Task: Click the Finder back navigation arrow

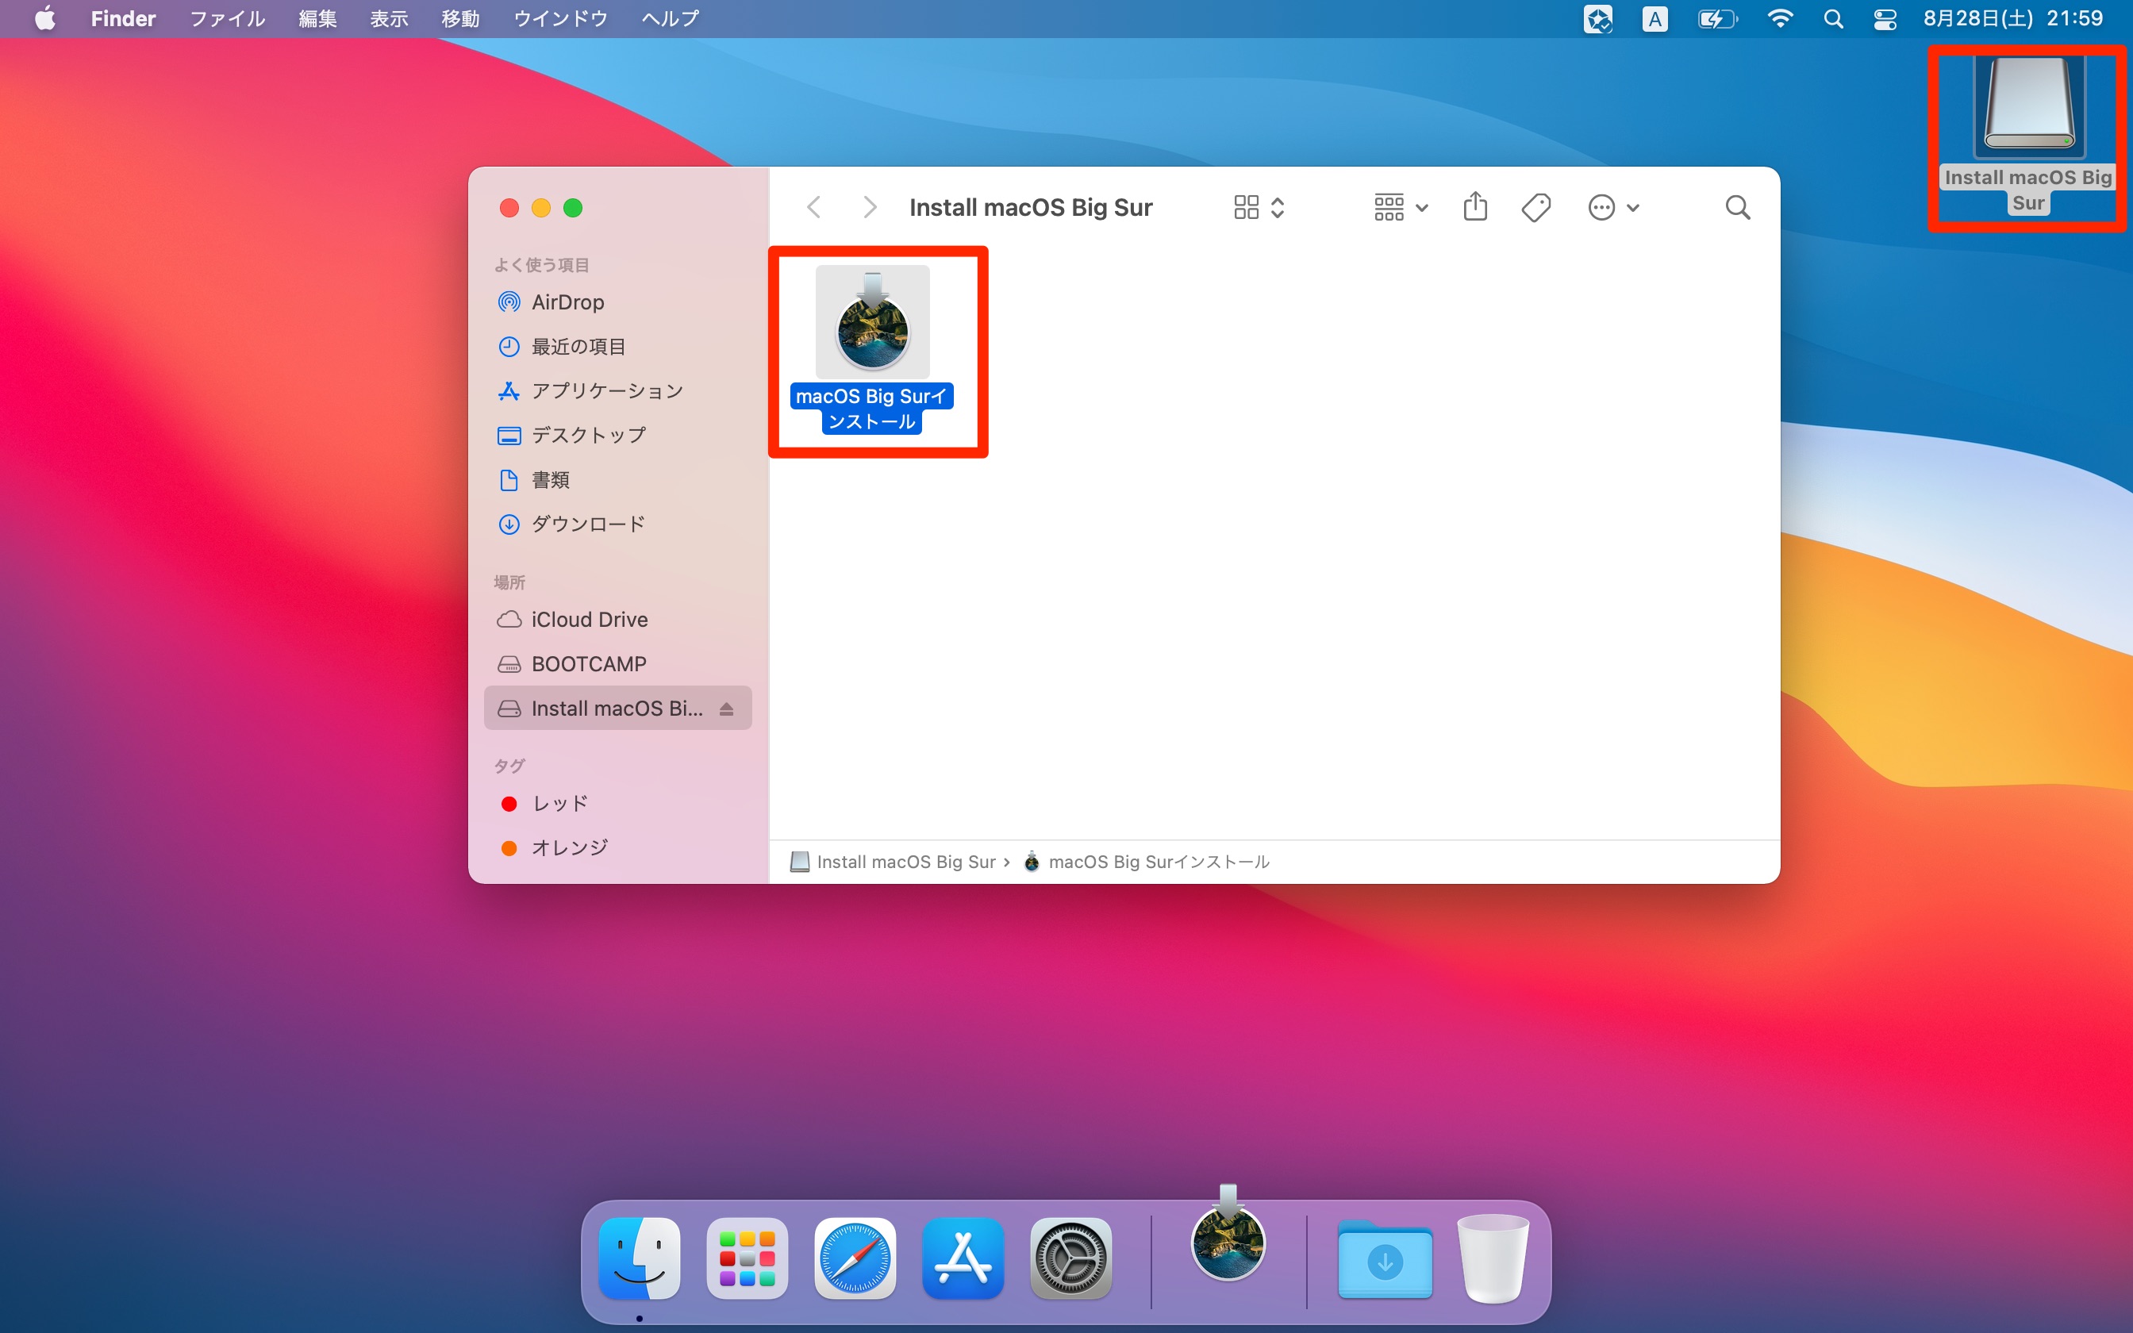Action: [x=813, y=207]
